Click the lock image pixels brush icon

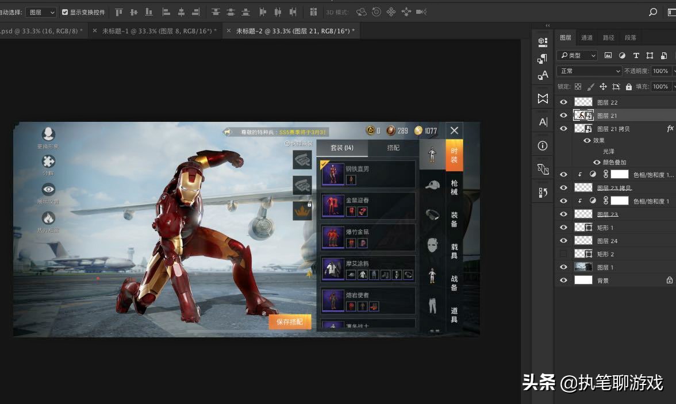[x=590, y=87]
